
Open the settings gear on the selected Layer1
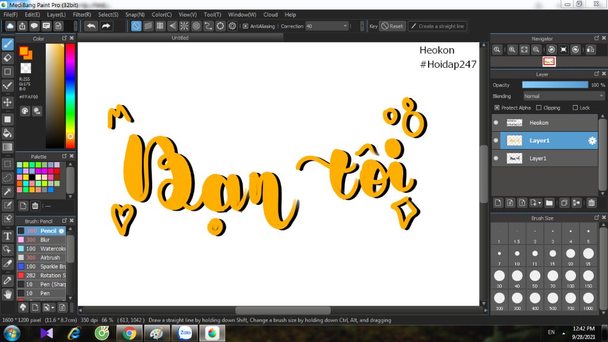coord(592,140)
